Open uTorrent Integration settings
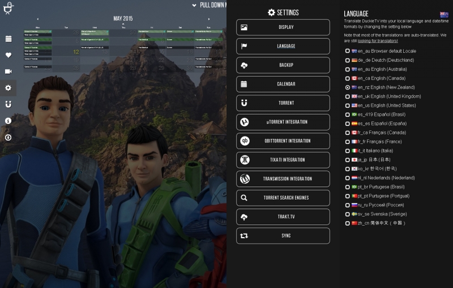This screenshot has width=453, height=288. (283, 122)
